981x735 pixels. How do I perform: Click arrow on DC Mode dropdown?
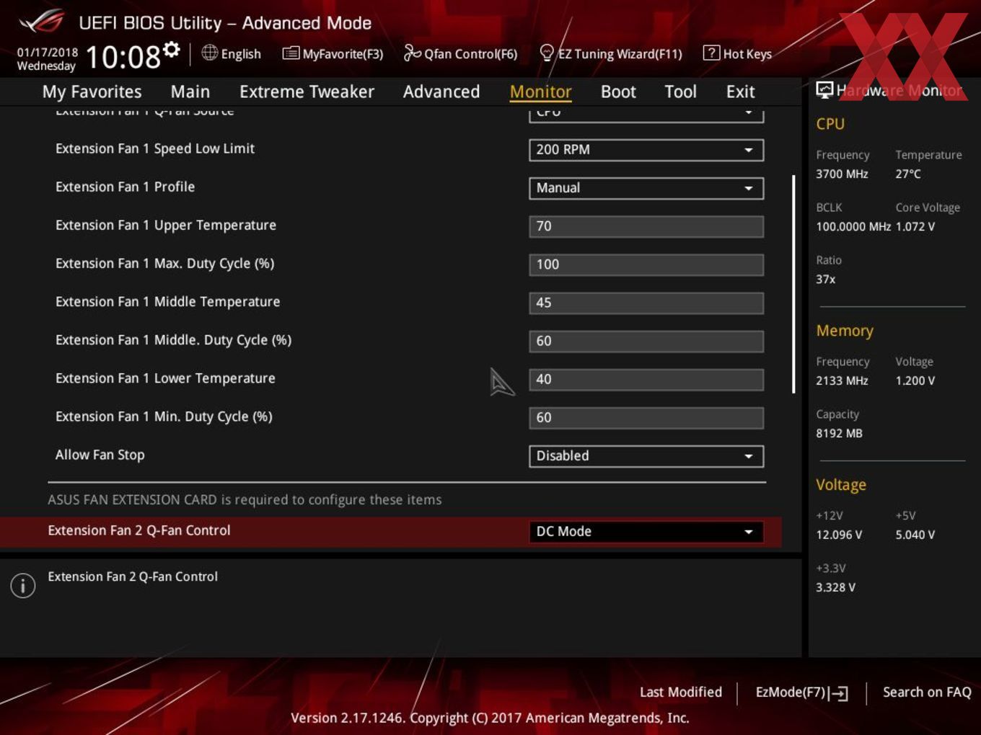pos(749,532)
